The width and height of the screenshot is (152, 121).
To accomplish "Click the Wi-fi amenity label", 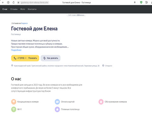I will (19, 109).
